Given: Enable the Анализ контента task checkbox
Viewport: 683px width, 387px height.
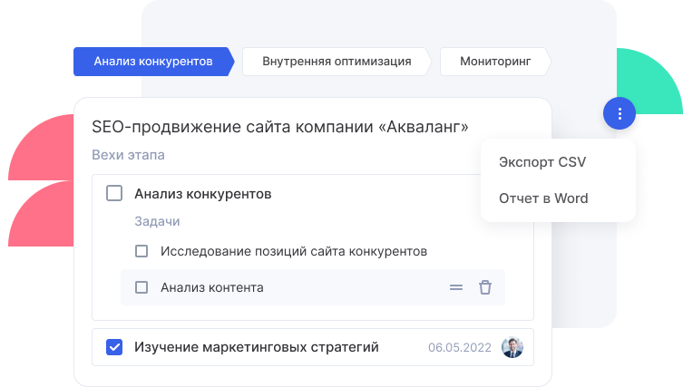Looking at the screenshot, I should point(141,287).
